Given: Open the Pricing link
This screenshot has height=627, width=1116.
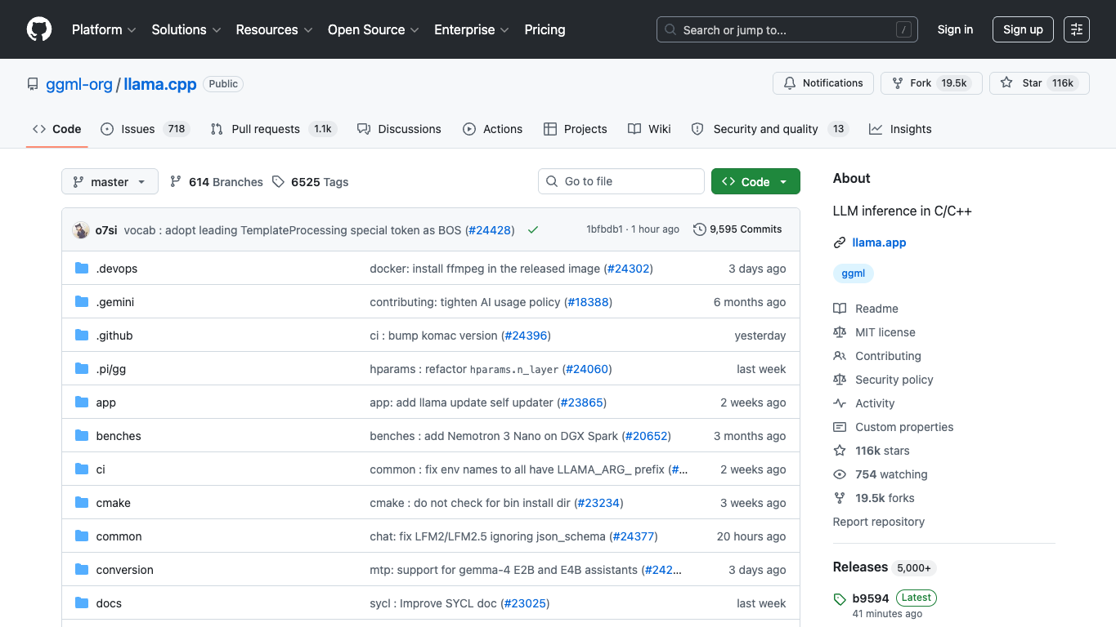Looking at the screenshot, I should tap(545, 29).
